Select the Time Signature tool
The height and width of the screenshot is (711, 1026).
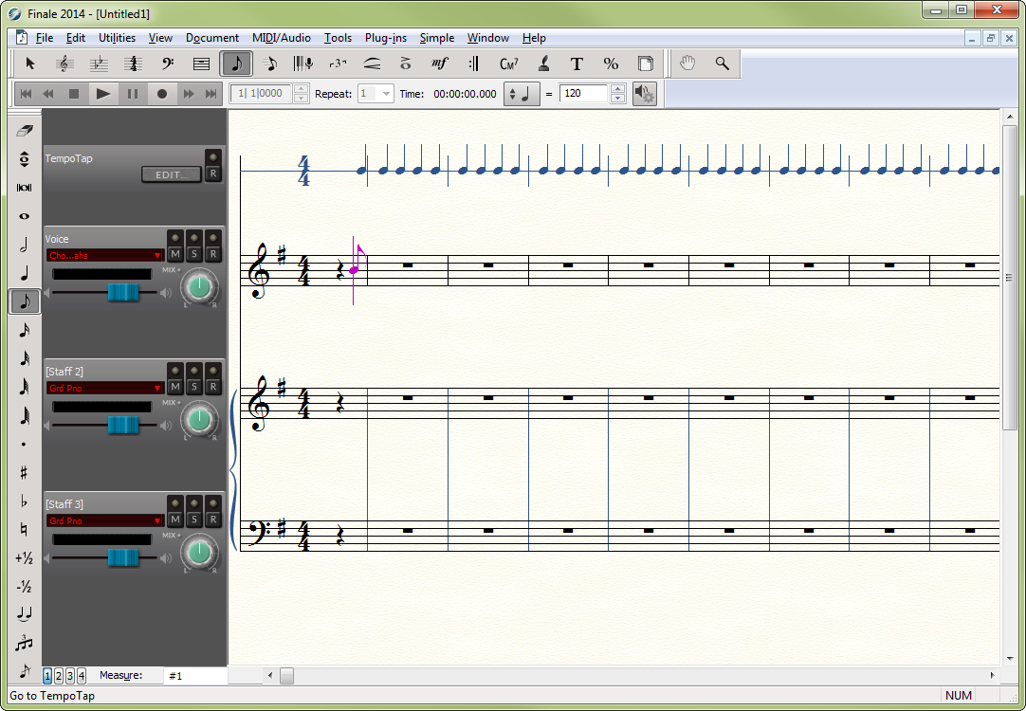coord(134,64)
